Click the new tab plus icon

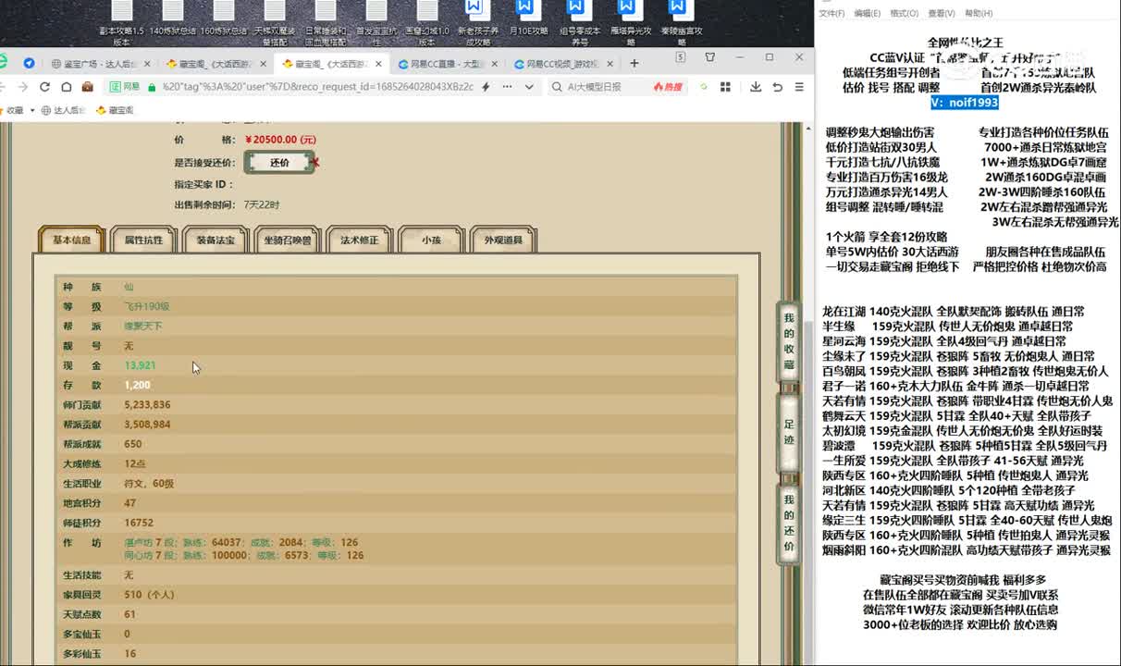click(x=634, y=64)
